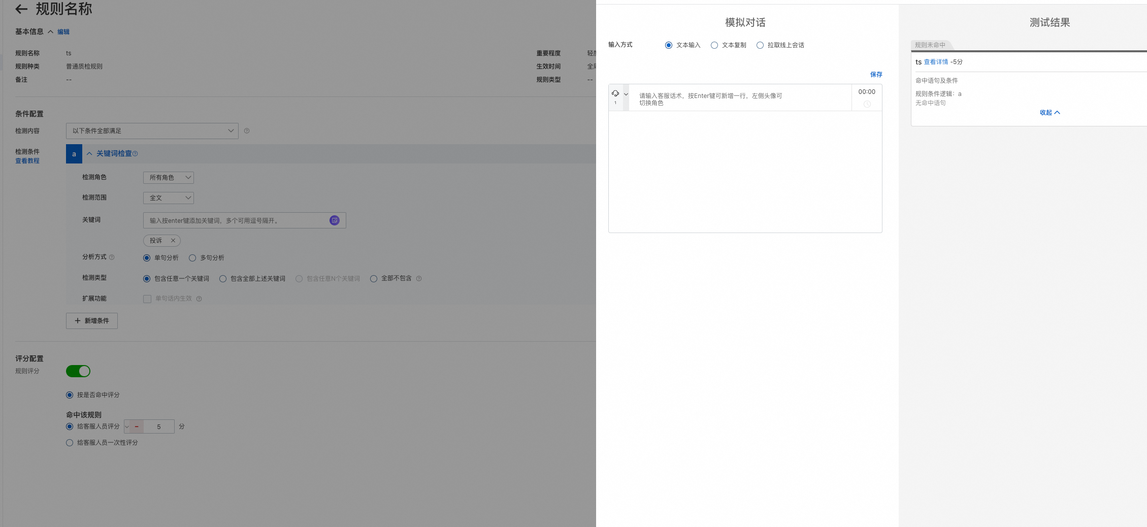Screen dimensions: 1147x527
Task: Go back using the left arrow icon
Action: (x=21, y=9)
